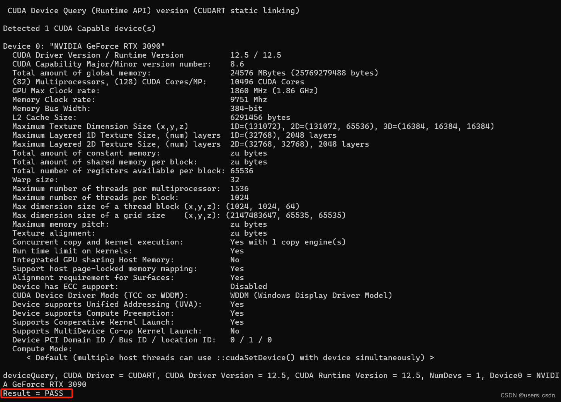
Task: Click the Detected 1 CUDA Capable device(s) line
Action: [79, 28]
